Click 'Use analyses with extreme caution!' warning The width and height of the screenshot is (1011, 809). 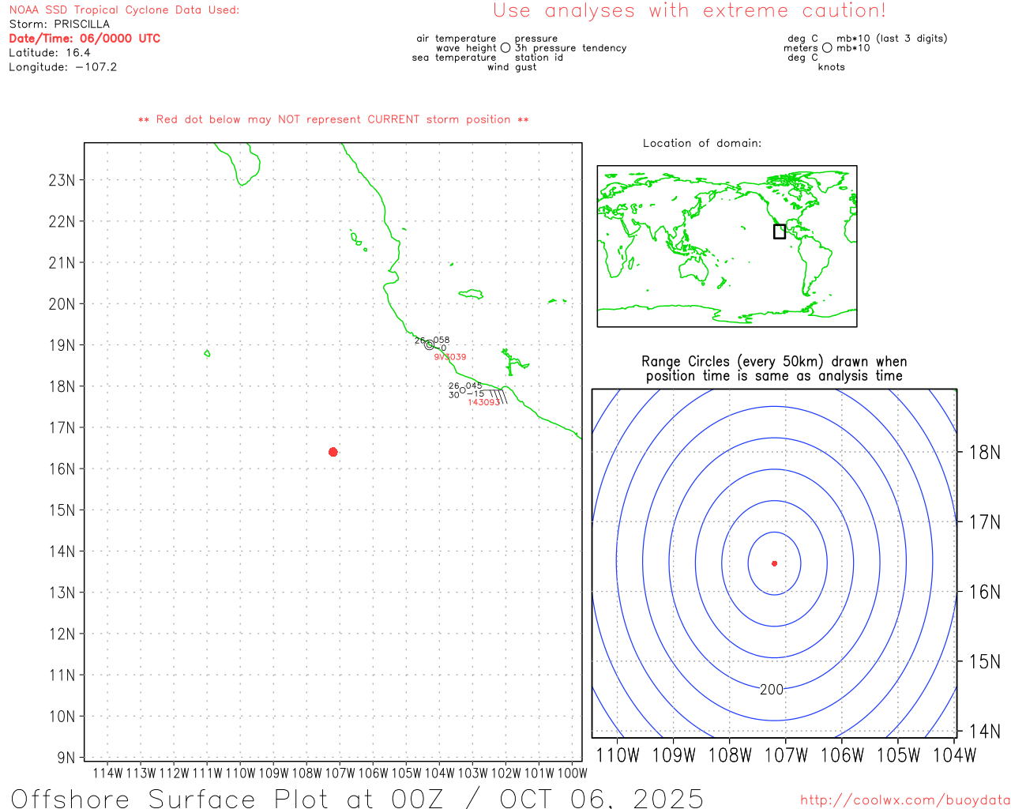[690, 11]
